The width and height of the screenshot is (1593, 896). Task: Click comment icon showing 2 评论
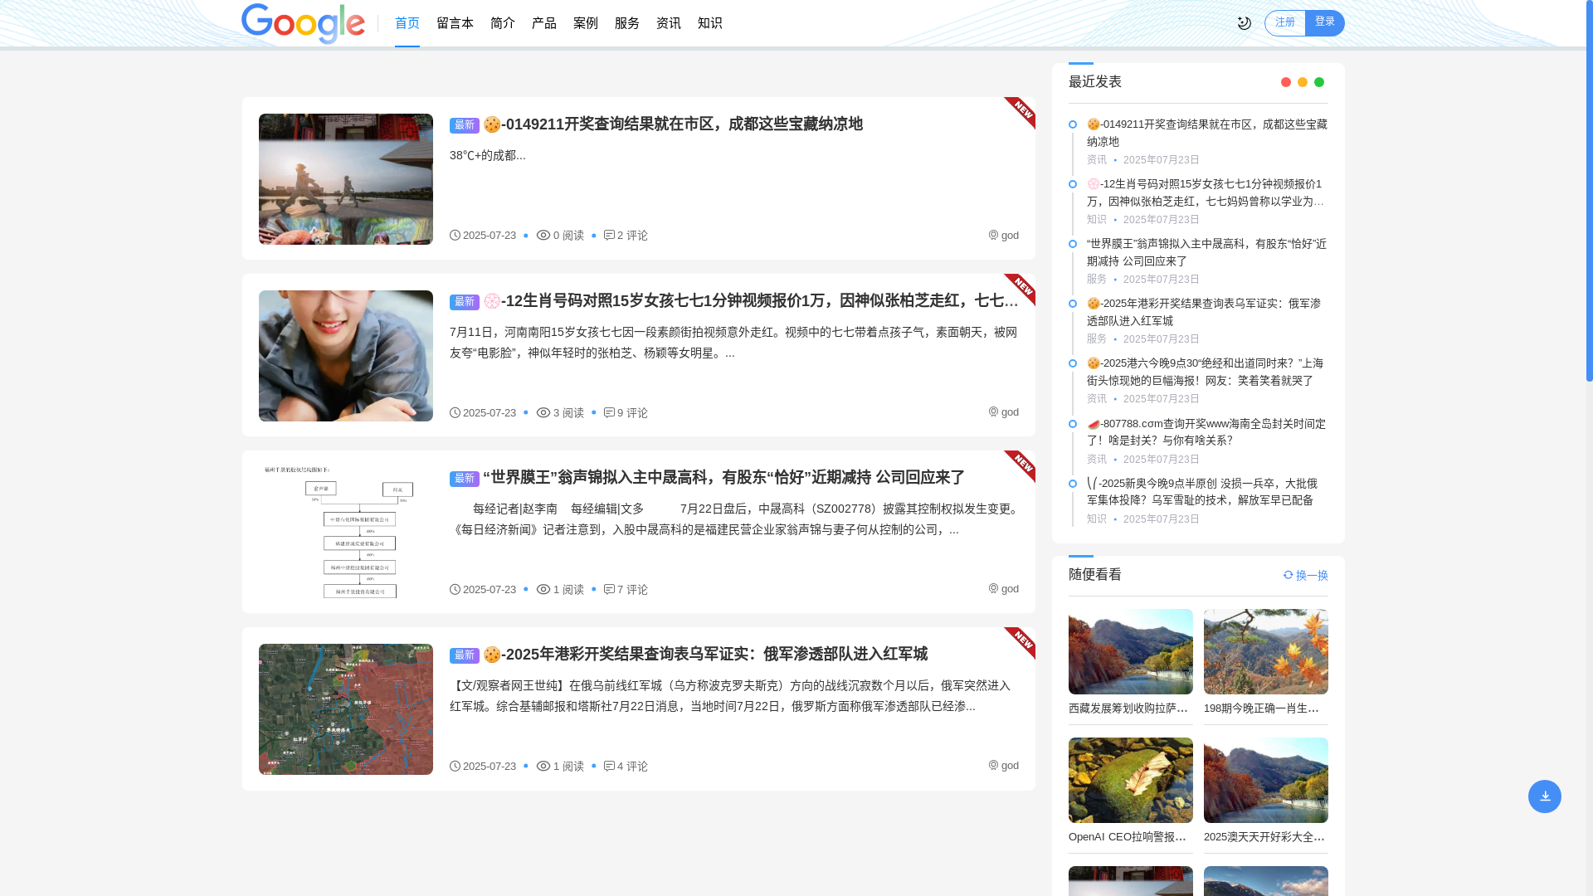(x=609, y=236)
